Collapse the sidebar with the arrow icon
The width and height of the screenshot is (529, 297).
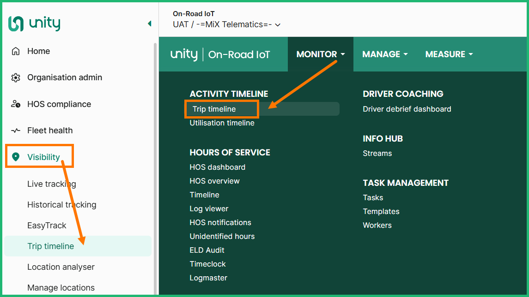click(x=149, y=24)
